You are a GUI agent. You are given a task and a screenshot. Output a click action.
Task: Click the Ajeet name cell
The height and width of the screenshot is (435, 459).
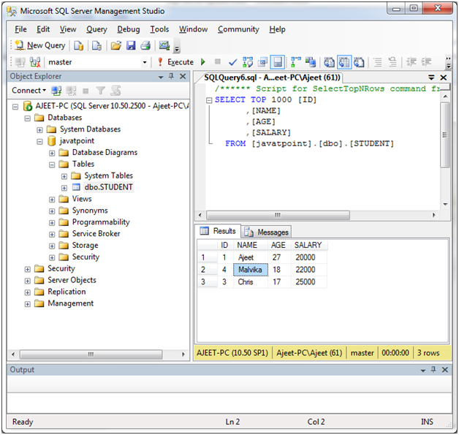(x=251, y=257)
